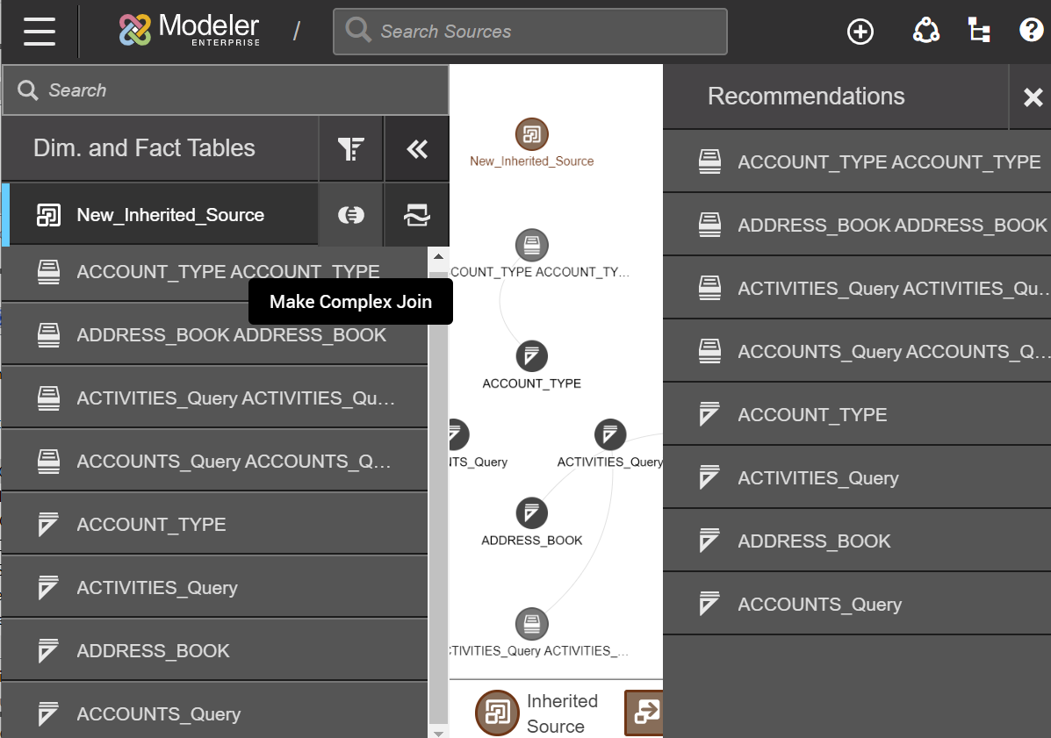
Task: Select New_Inherited_Source in tables list
Action: tap(170, 216)
